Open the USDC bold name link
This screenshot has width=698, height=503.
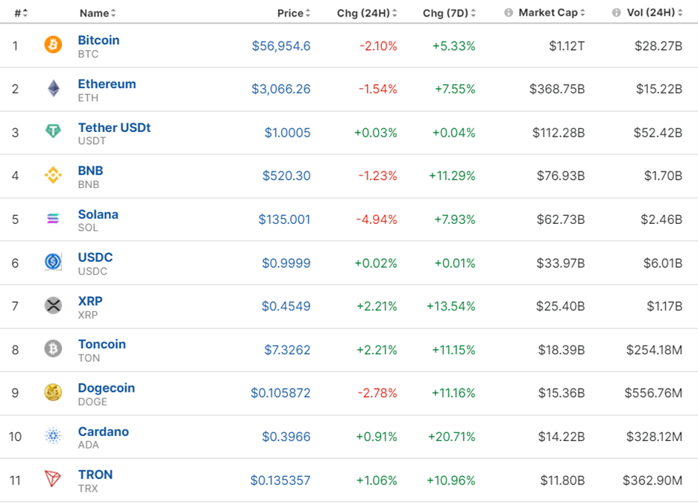95,257
